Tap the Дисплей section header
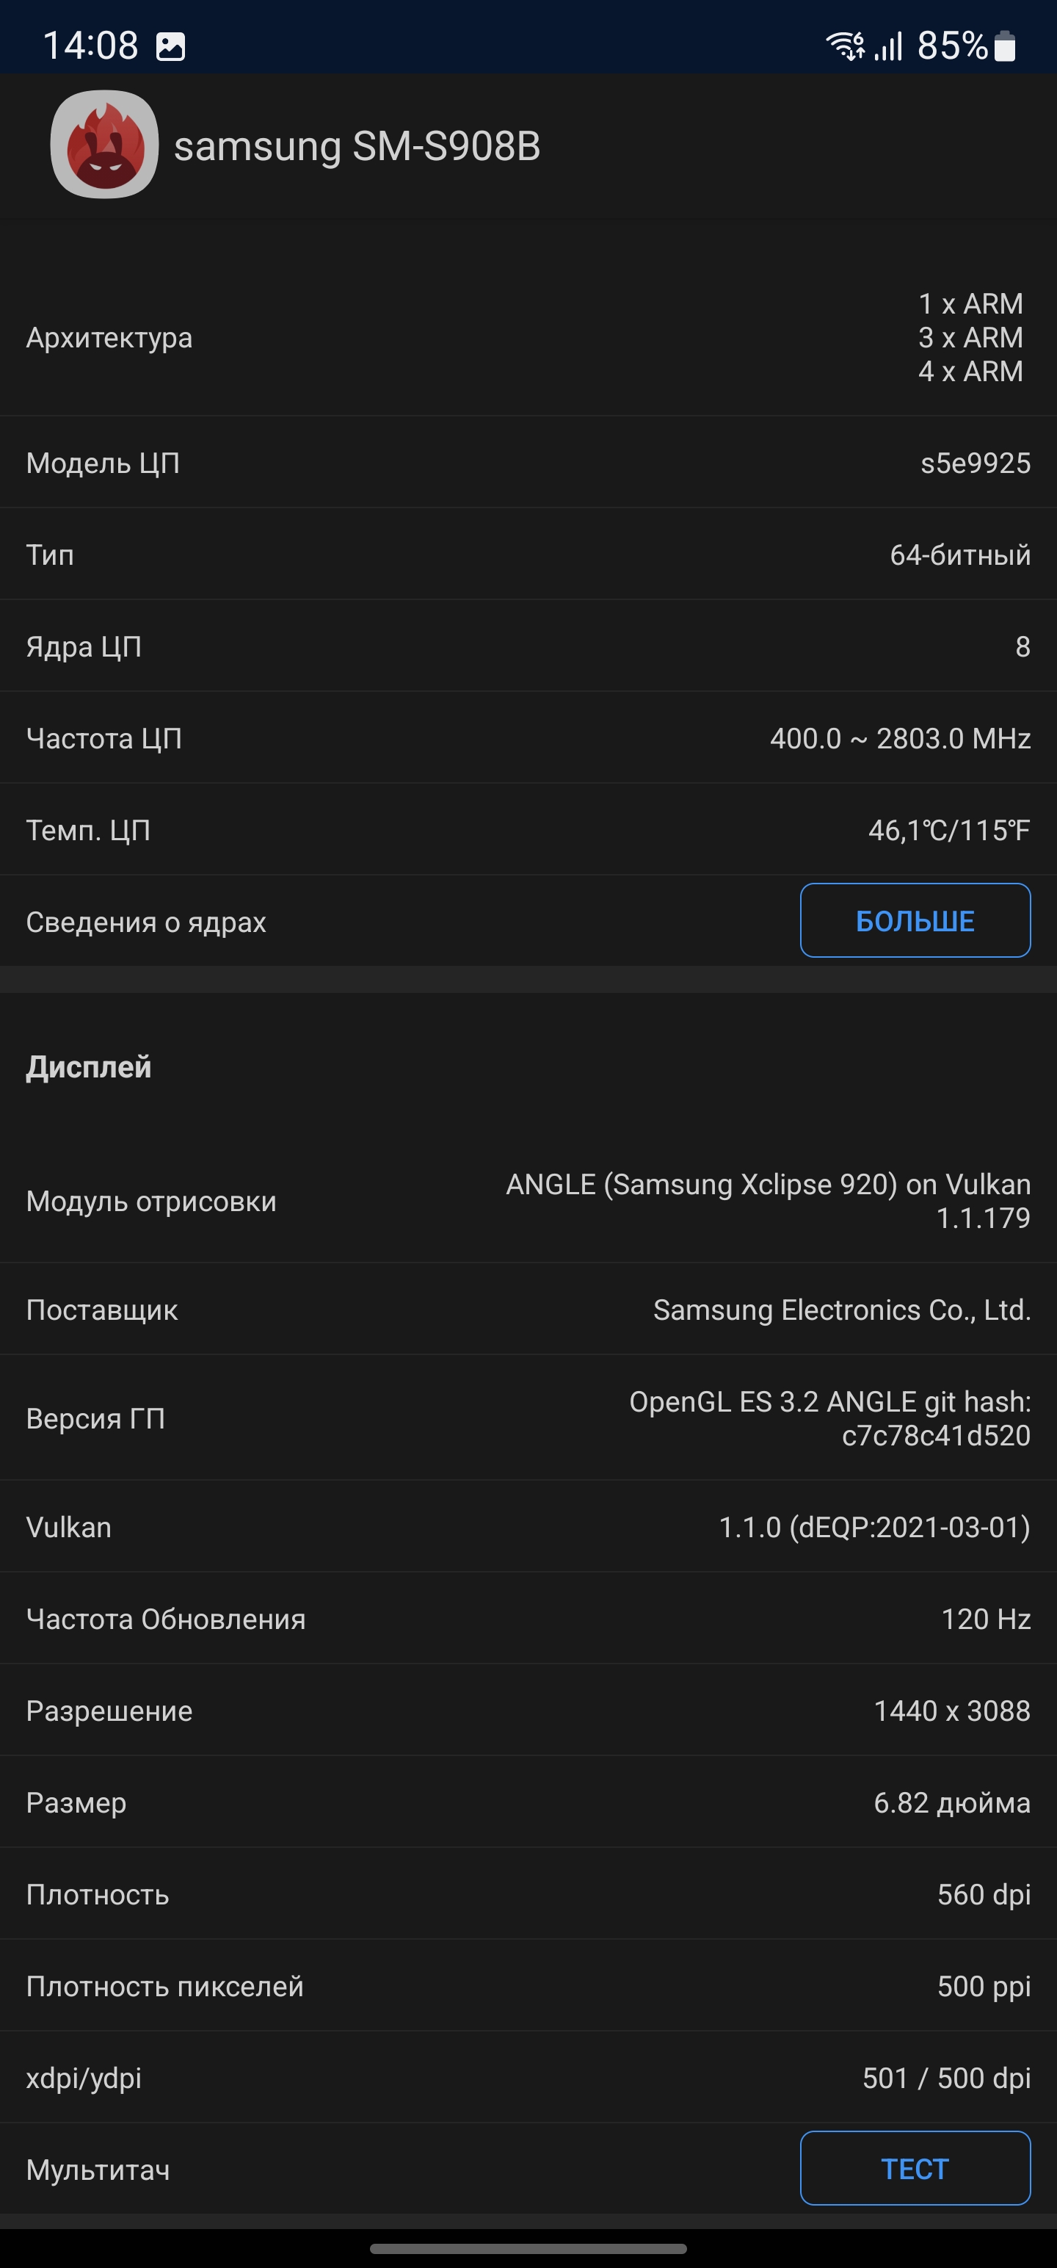1057x2268 pixels. (x=89, y=1067)
